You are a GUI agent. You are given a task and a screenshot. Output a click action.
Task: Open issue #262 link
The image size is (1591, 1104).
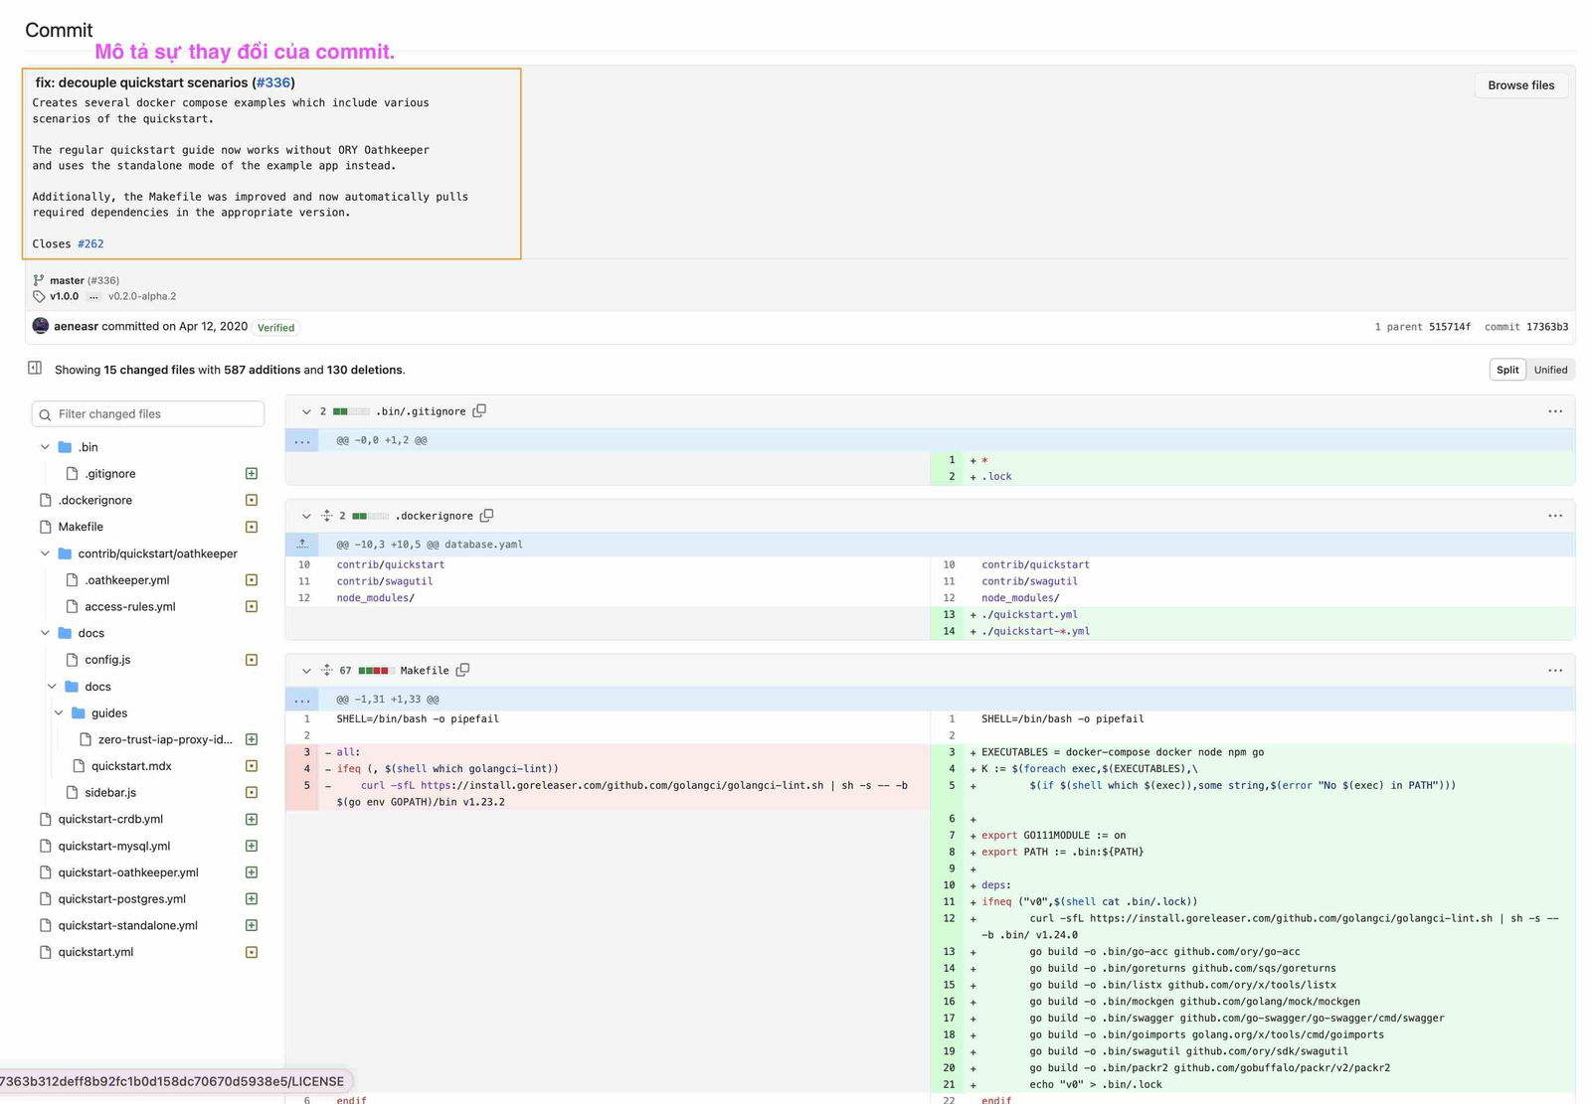pos(90,243)
